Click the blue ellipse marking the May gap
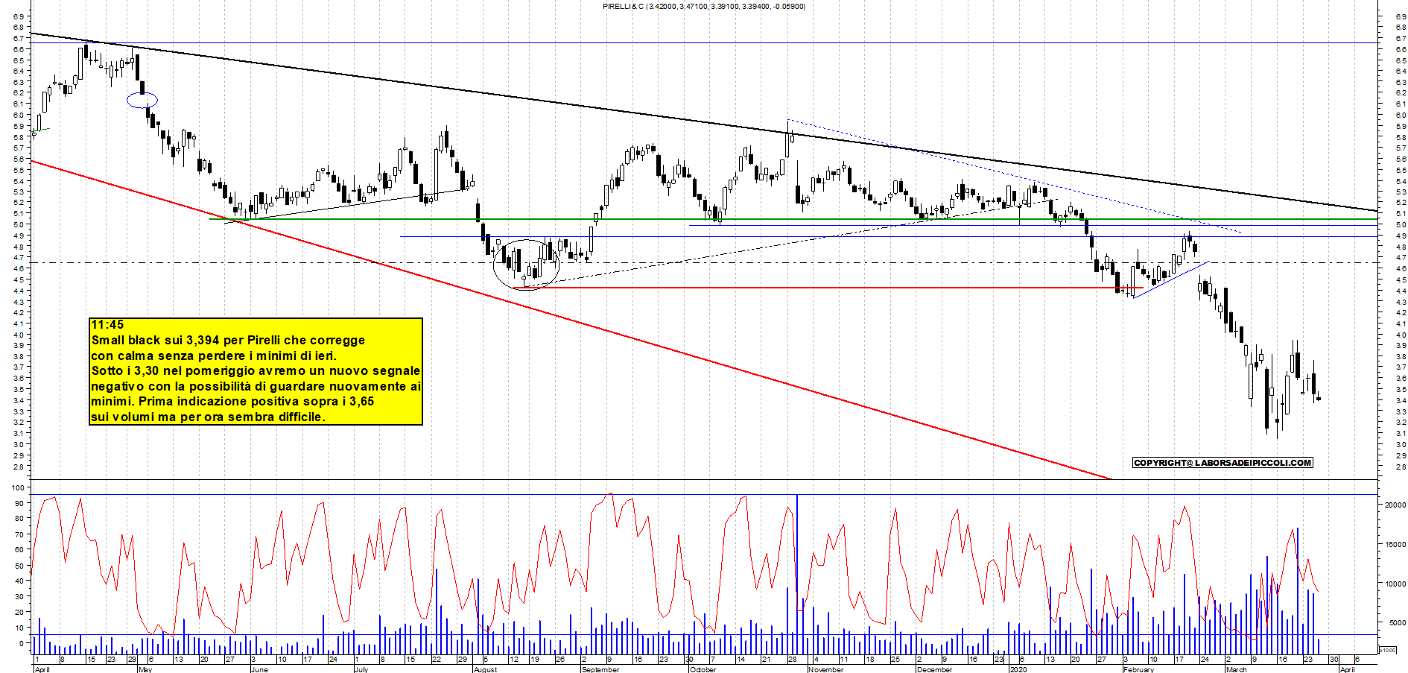This screenshot has height=673, width=1408. pyautogui.click(x=142, y=100)
